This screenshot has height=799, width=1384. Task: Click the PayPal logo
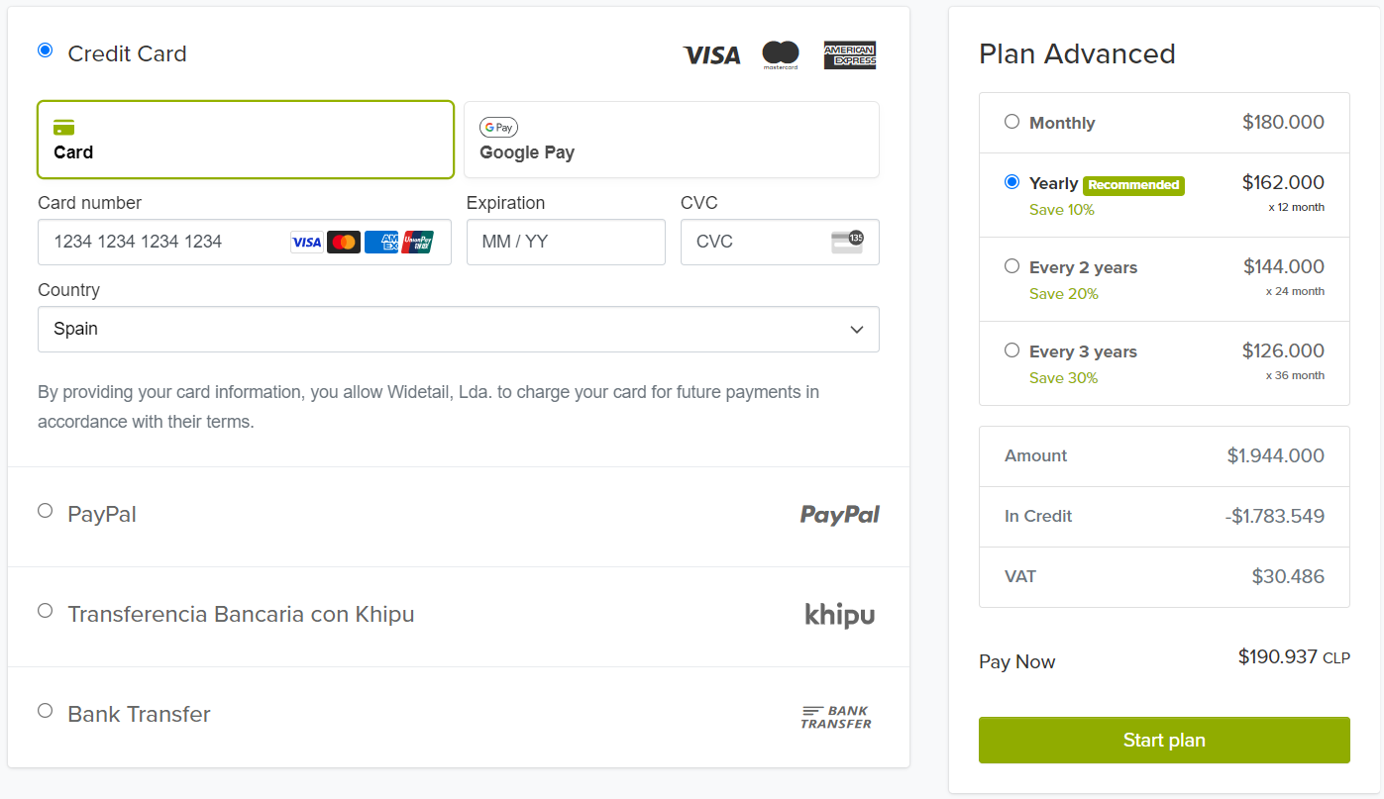pos(839,515)
